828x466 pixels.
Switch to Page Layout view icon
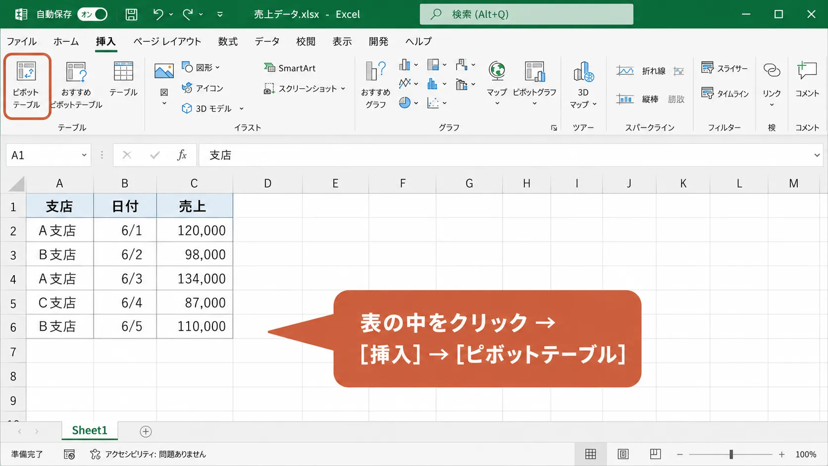623,454
